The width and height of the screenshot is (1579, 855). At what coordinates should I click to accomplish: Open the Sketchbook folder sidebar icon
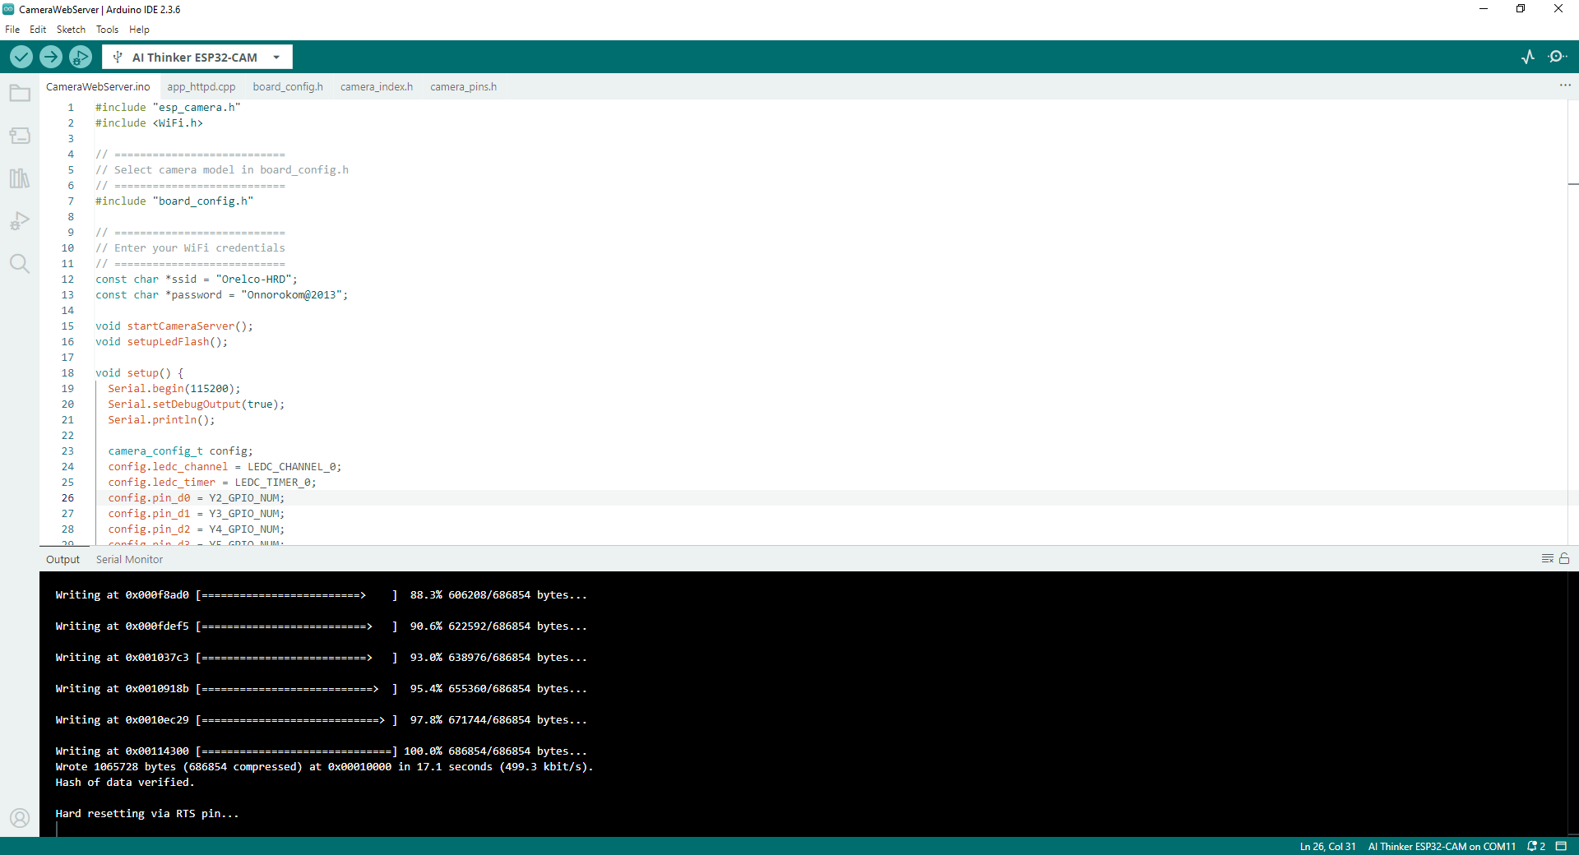[x=20, y=94]
